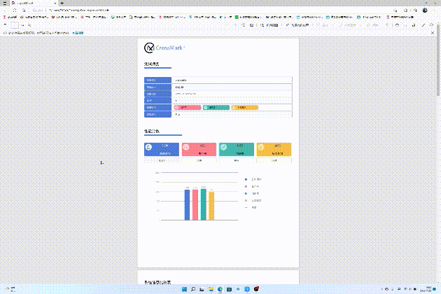Viewport: 441px width, 294px height.
Task: Toggle the teal series in chart legend
Action: (x=246, y=193)
